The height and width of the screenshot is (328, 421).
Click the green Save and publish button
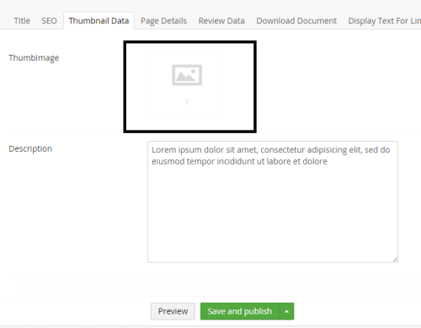(x=240, y=311)
